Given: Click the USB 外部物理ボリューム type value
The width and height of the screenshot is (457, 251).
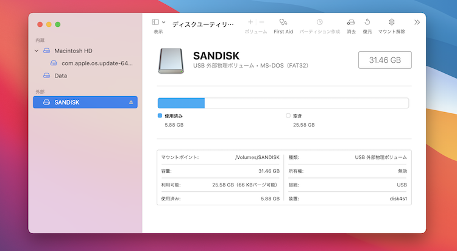Looking at the screenshot, I should point(381,157).
